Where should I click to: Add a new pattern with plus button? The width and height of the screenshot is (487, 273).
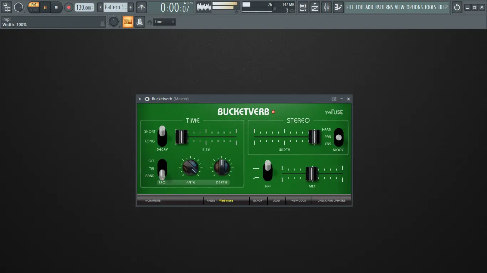point(131,7)
